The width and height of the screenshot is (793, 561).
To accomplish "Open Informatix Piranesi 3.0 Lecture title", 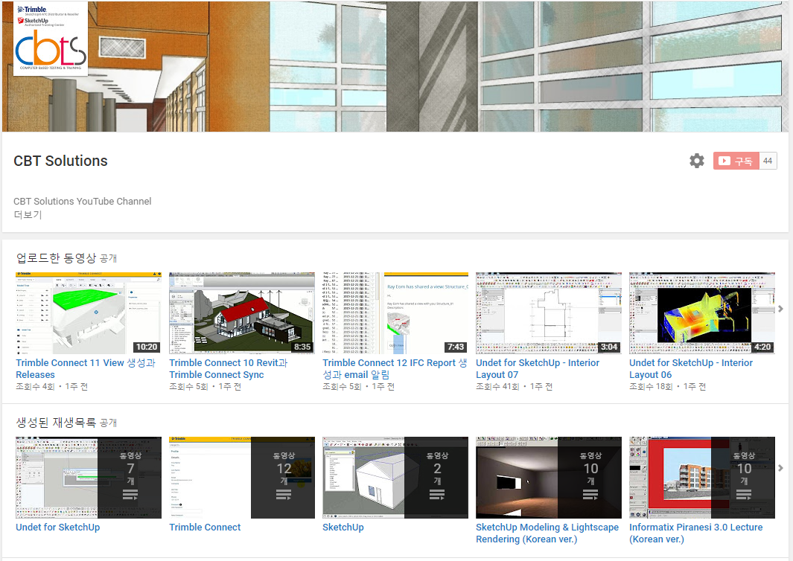I will point(696,533).
